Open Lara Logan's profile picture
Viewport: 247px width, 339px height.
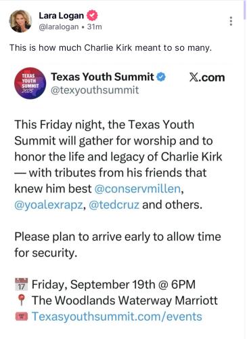click(x=20, y=21)
